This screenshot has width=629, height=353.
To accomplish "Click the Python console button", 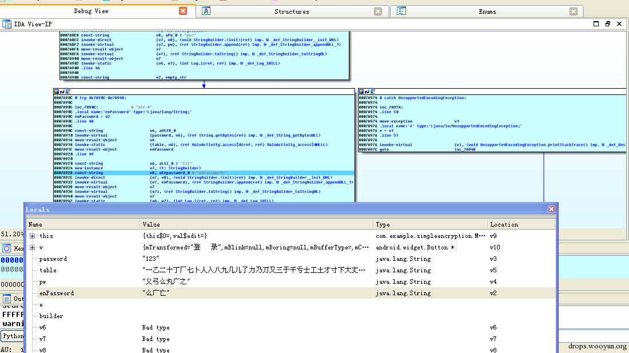I will [13, 336].
